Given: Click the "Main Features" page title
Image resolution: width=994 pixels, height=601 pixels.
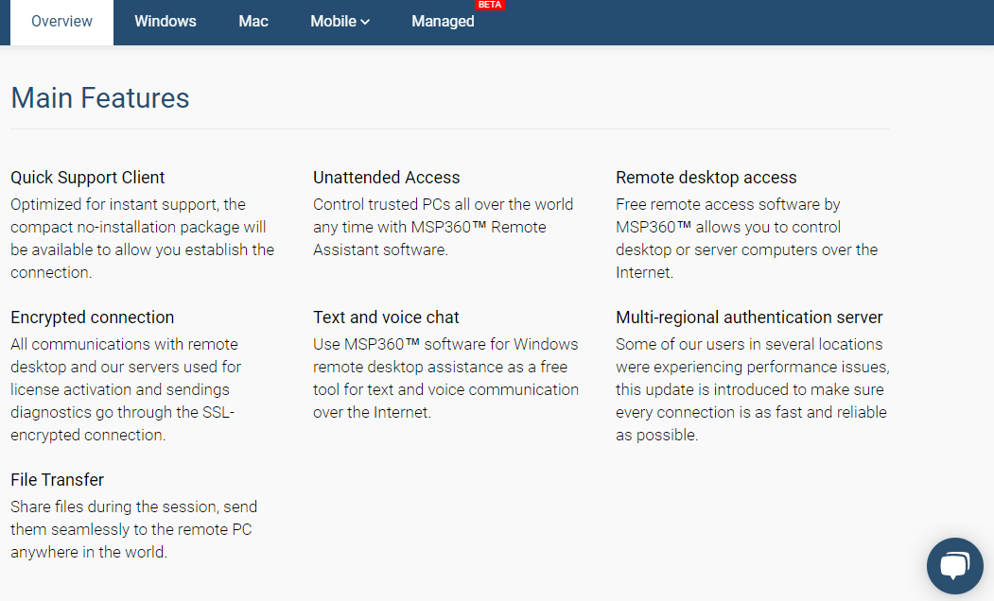Looking at the screenshot, I should pos(99,97).
